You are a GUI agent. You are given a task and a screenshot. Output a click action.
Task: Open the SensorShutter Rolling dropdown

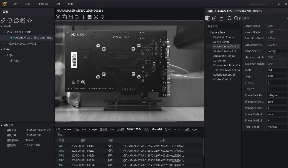pyautogui.click(x=276, y=51)
